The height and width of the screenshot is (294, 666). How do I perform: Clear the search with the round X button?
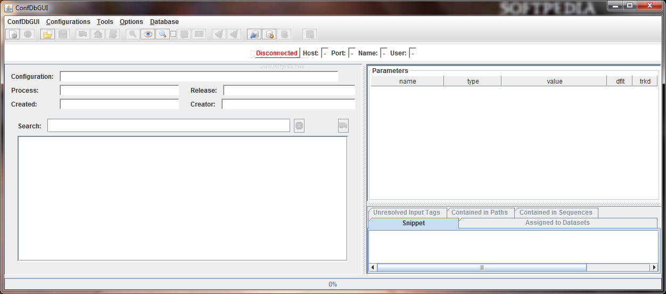pos(299,126)
